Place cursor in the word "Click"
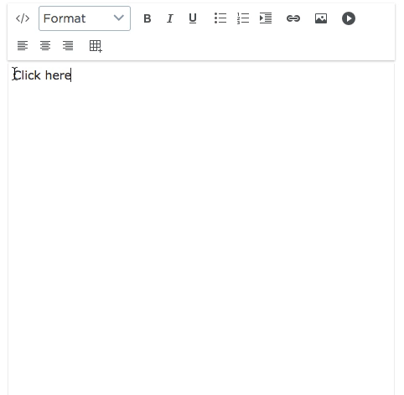The height and width of the screenshot is (395, 404). point(27,75)
